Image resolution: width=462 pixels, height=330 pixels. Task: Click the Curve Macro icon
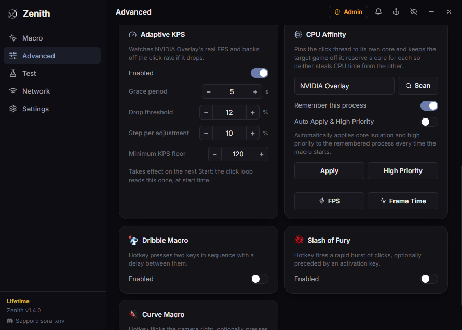(x=133, y=314)
